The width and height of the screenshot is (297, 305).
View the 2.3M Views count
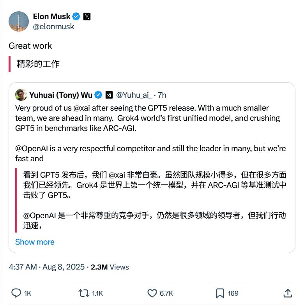(x=110, y=267)
